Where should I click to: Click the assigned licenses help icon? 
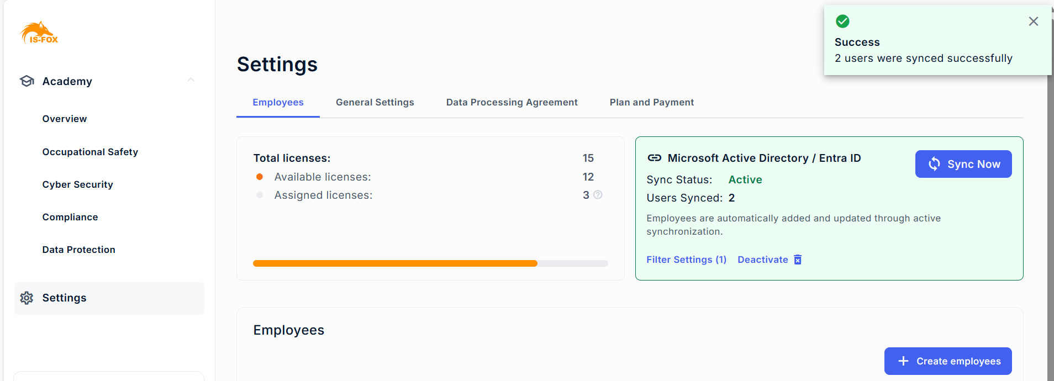click(598, 195)
